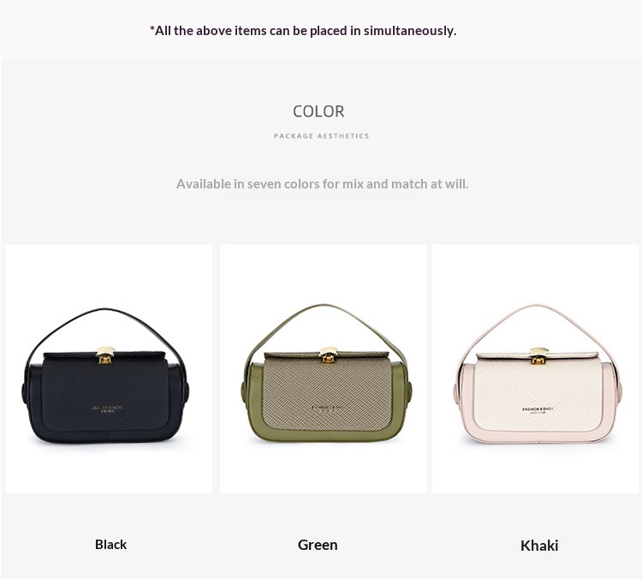Screen dimensions: 642x579
Task: Click the gold clasp on the black bag
Action: pos(105,355)
